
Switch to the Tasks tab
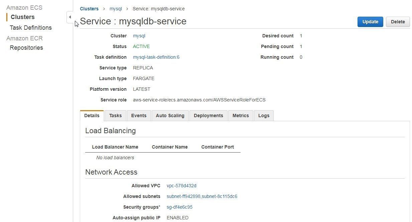tap(115, 116)
